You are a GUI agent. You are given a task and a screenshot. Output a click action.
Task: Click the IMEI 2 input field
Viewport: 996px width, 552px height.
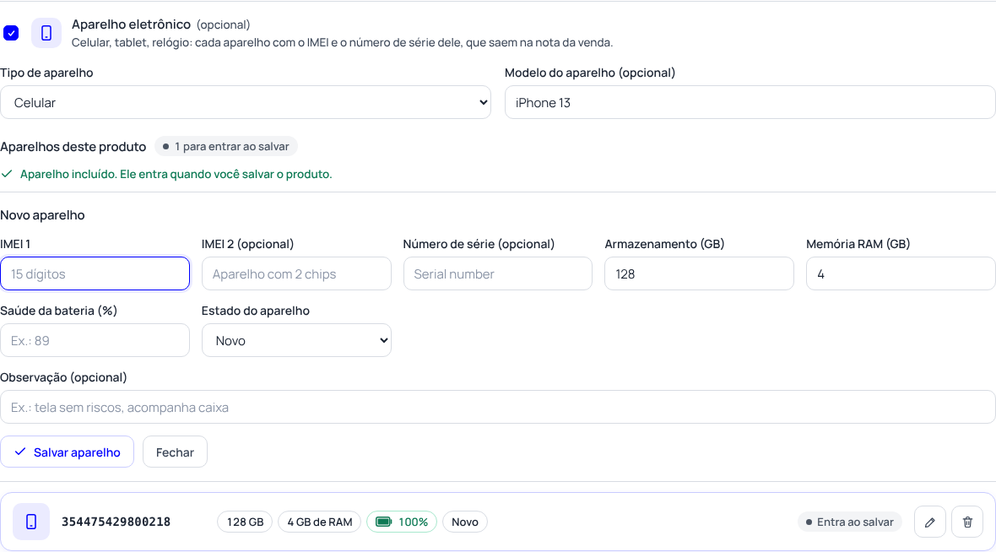pos(296,273)
